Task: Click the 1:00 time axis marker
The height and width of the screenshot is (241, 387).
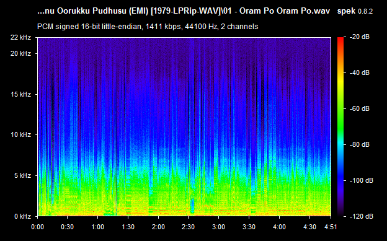Action: [x=98, y=227]
